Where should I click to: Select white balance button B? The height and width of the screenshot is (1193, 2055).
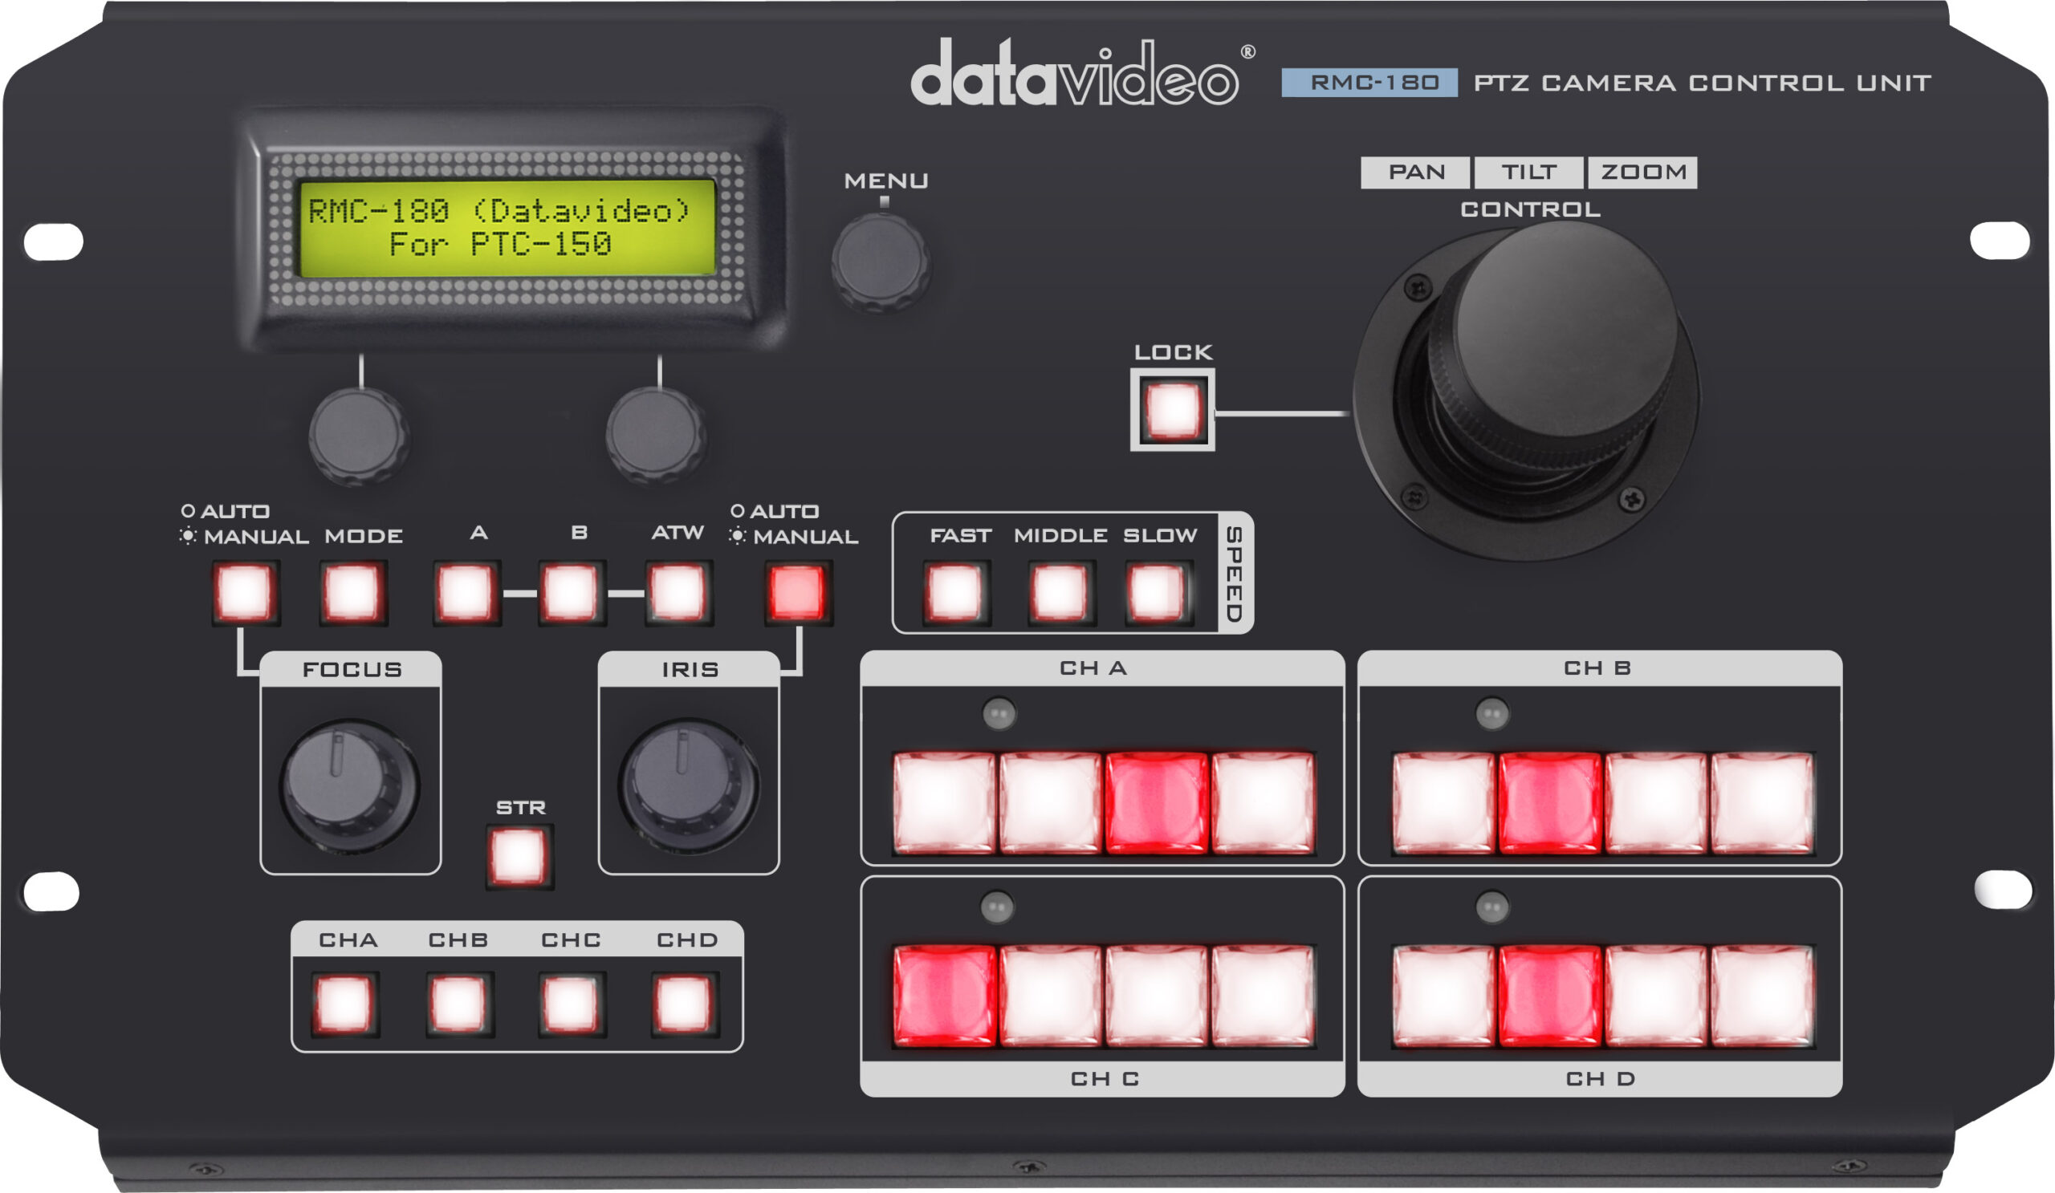[572, 592]
